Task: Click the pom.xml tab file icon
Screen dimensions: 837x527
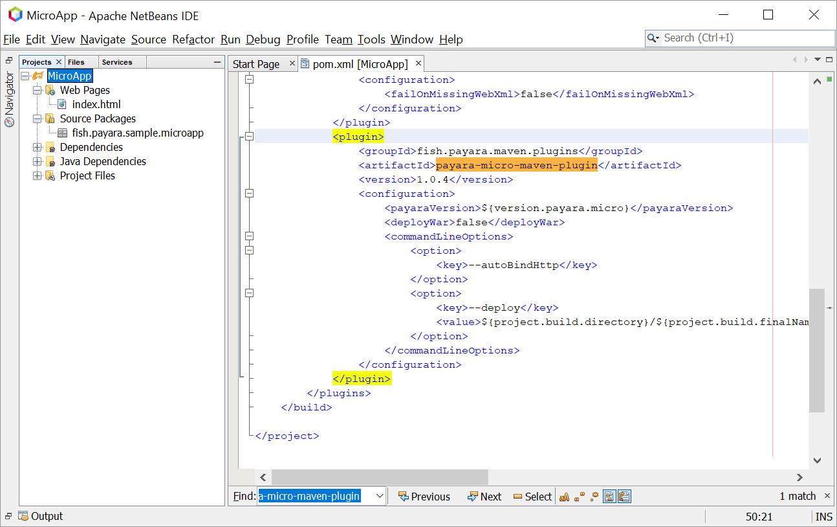Action: (x=305, y=64)
